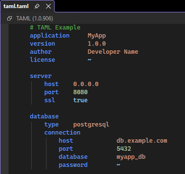Click the 'application' key
The image size is (185, 174).
[50, 36]
